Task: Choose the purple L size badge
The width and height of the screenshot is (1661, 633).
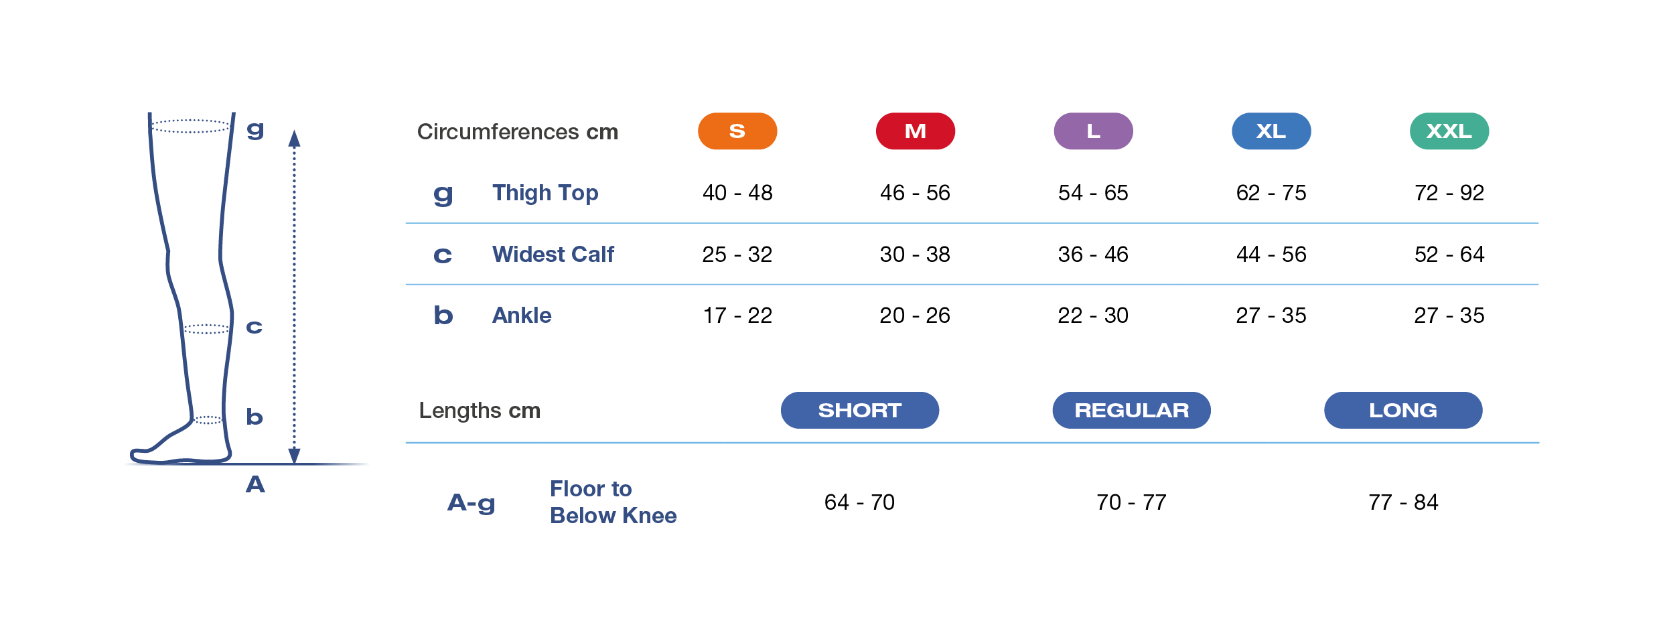Action: tap(1093, 131)
